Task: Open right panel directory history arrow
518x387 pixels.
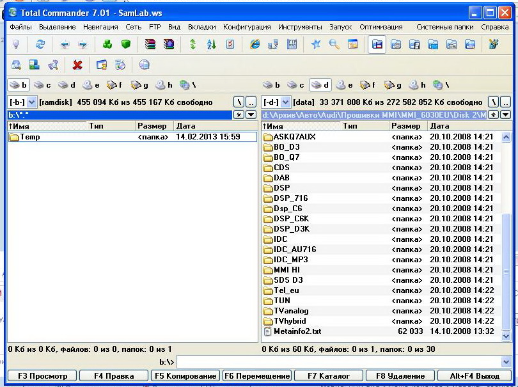Action: (505, 115)
